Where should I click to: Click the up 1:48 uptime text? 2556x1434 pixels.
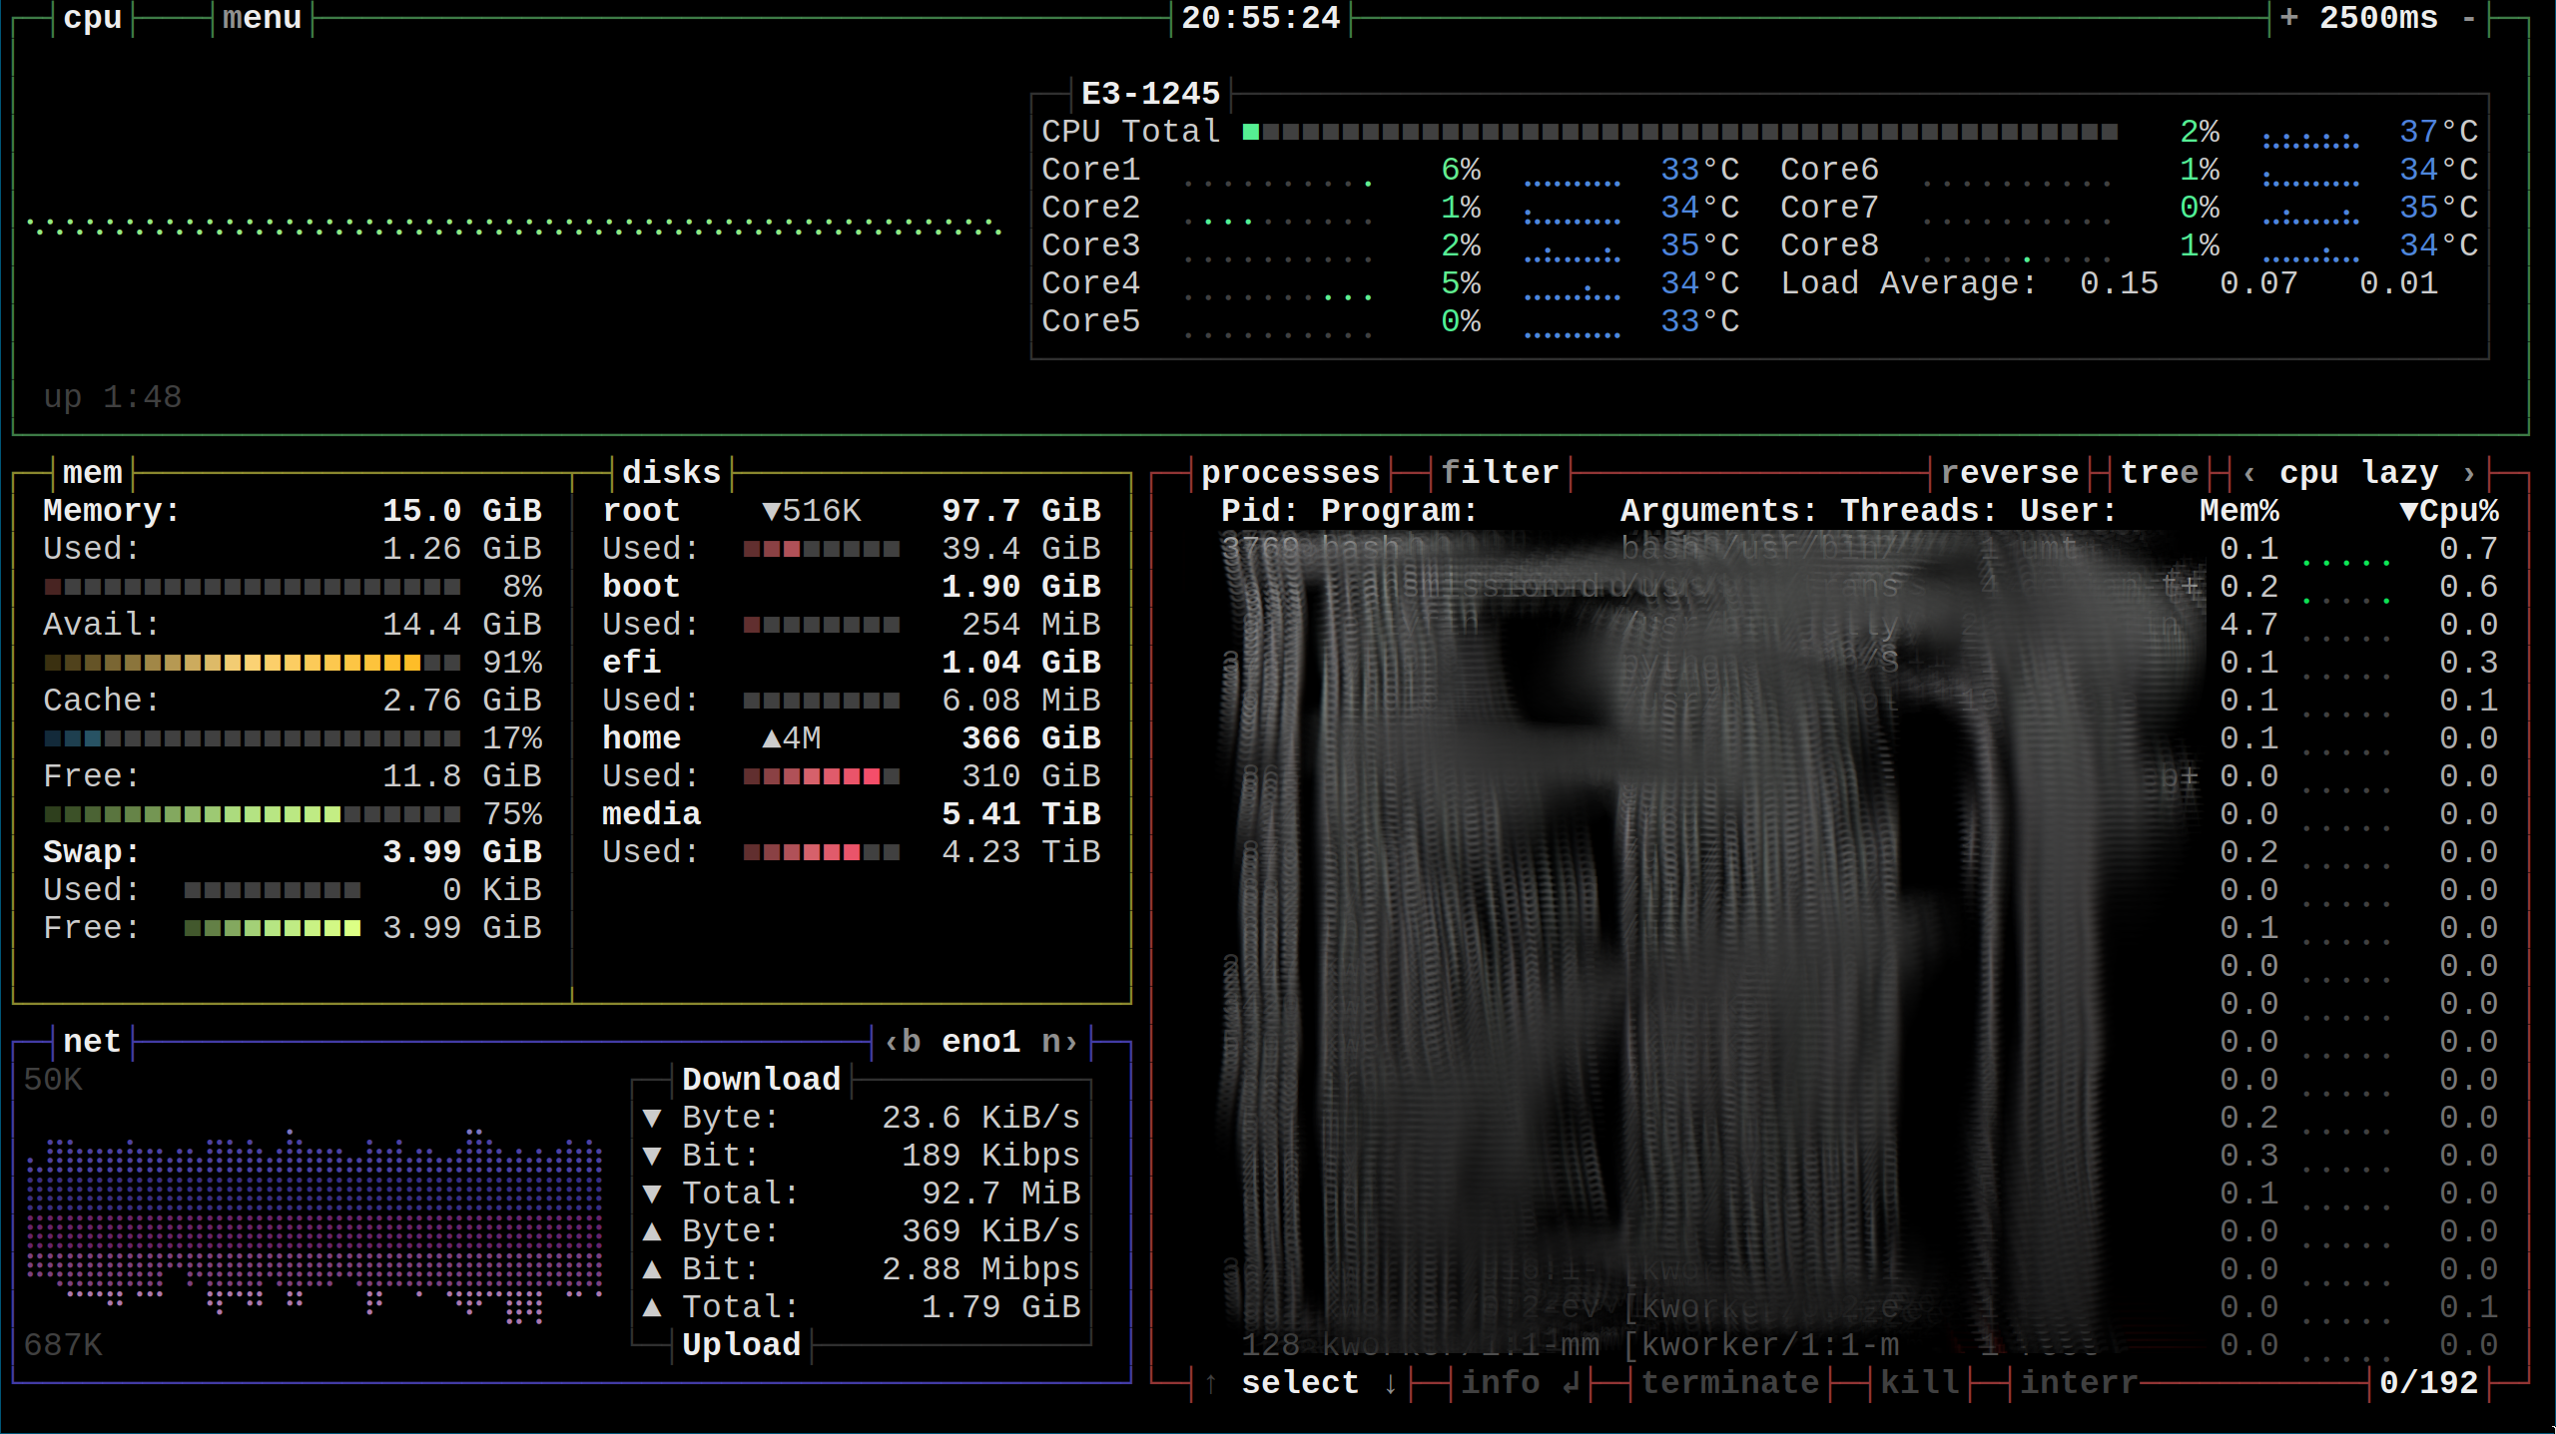113,397
